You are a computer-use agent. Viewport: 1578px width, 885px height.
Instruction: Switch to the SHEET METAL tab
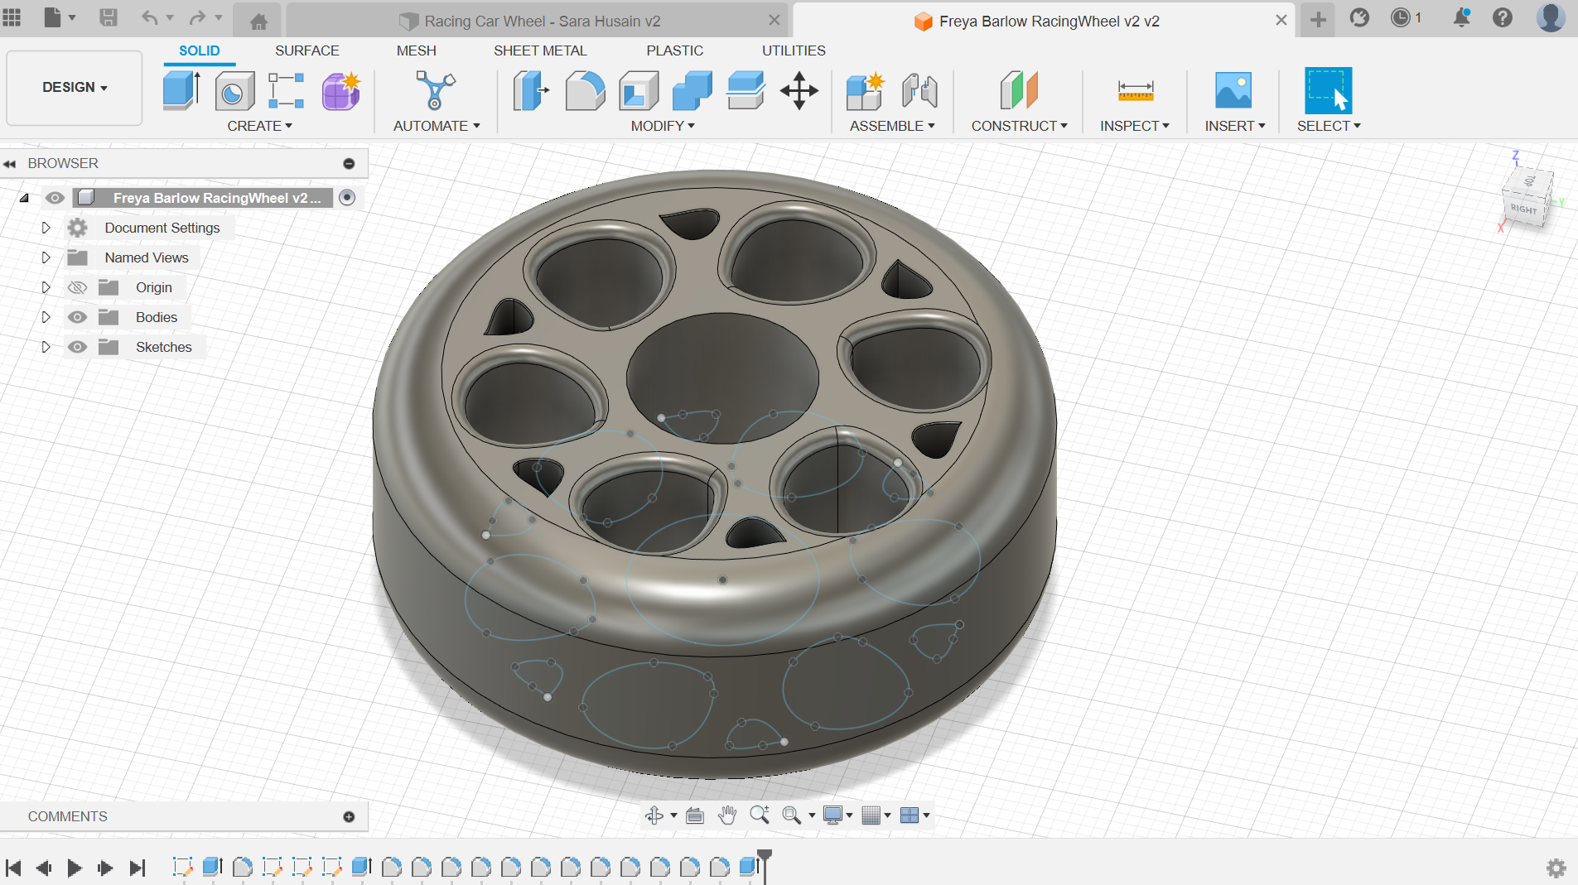pos(540,51)
